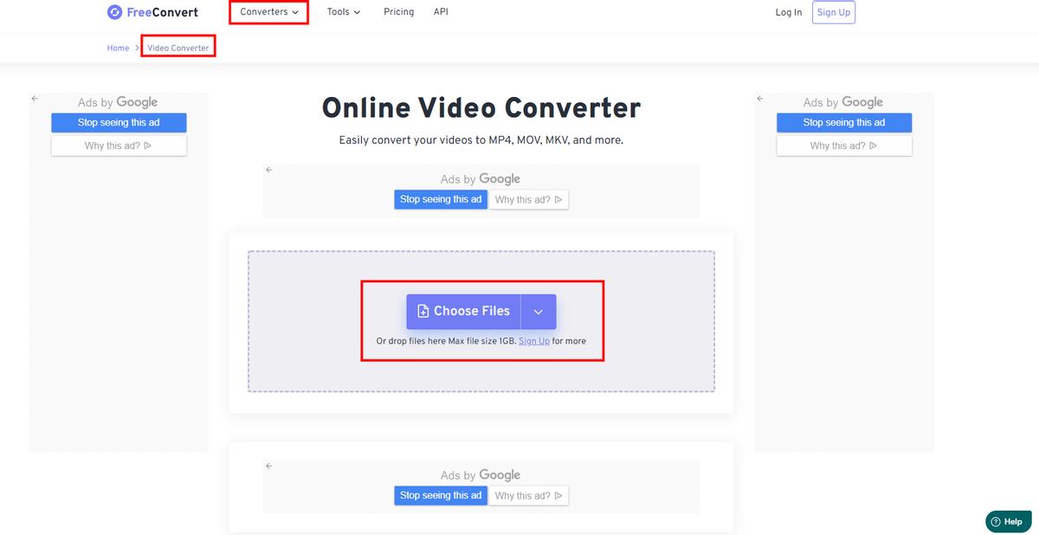Open the Tools dropdown menu
The height and width of the screenshot is (535, 1039).
343,11
